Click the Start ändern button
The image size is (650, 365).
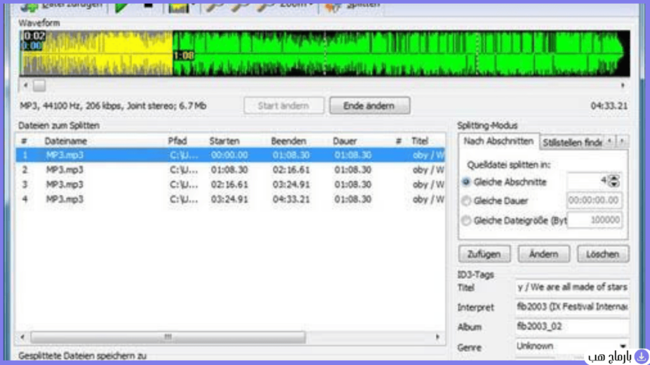[284, 106]
